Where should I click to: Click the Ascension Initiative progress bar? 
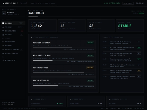[x=63, y=48]
